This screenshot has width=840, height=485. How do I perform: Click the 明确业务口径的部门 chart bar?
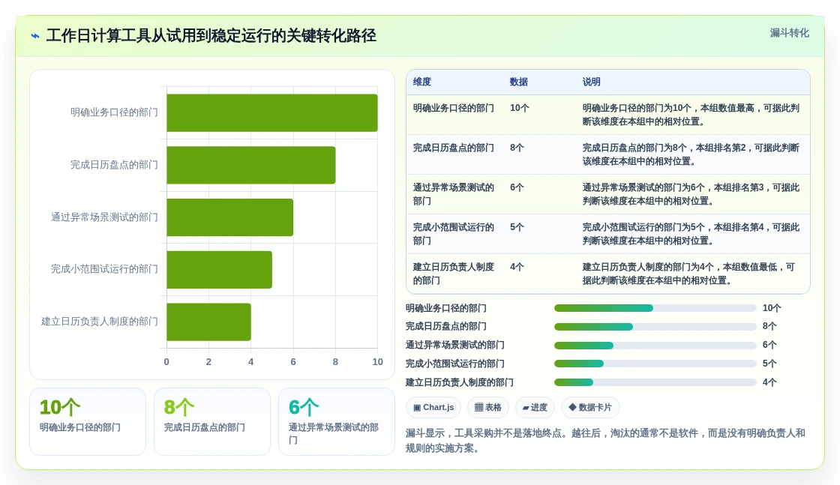pos(272,112)
